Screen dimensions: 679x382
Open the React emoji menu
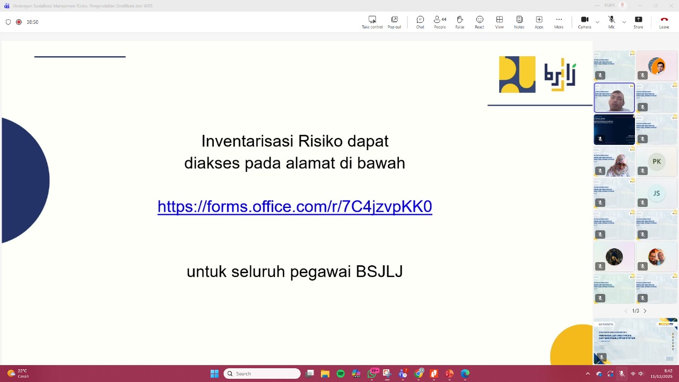tap(480, 22)
